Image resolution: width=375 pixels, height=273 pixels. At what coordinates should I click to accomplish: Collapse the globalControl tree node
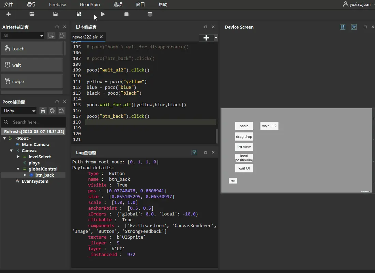coord(18,169)
